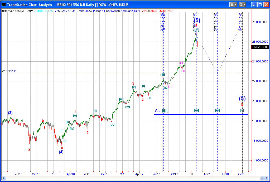Click the horizontal scrollbar thumb

[262, 178]
